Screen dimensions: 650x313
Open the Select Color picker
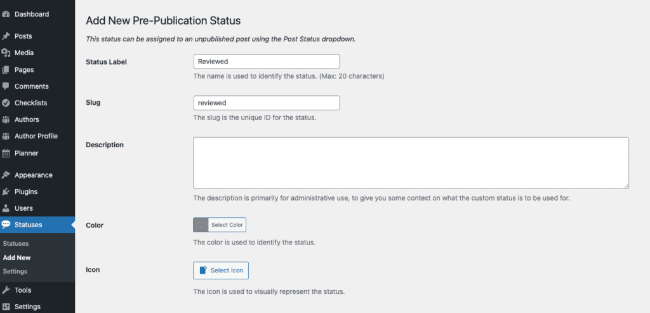click(219, 225)
